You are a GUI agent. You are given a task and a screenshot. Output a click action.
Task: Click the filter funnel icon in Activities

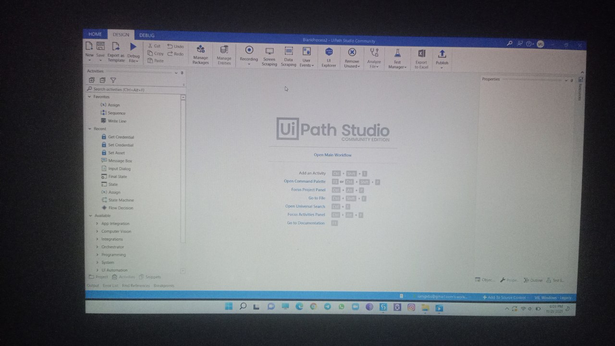[113, 80]
